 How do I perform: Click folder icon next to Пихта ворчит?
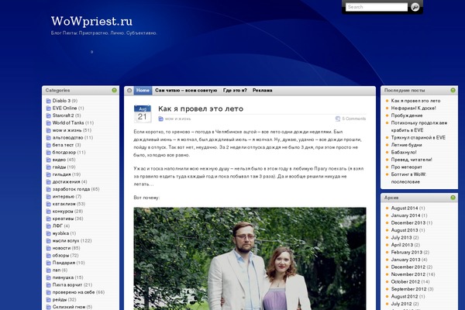coord(49,285)
